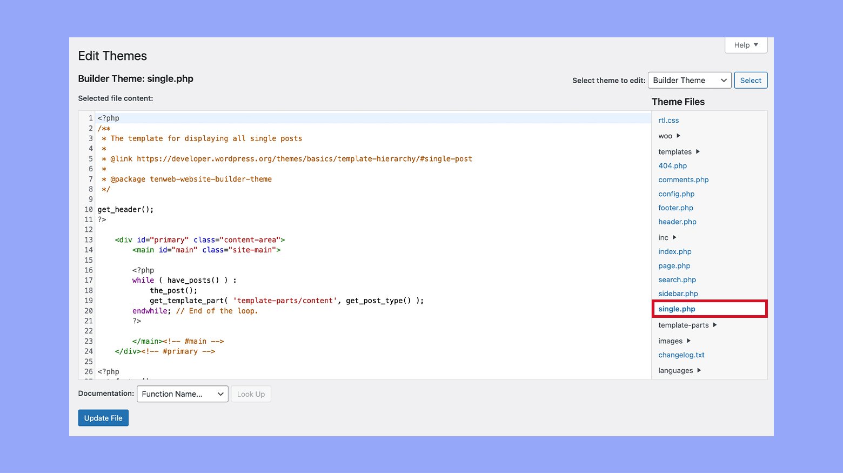Viewport: 843px width, 473px height.
Task: Expand the woo folder
Action: tap(669, 136)
